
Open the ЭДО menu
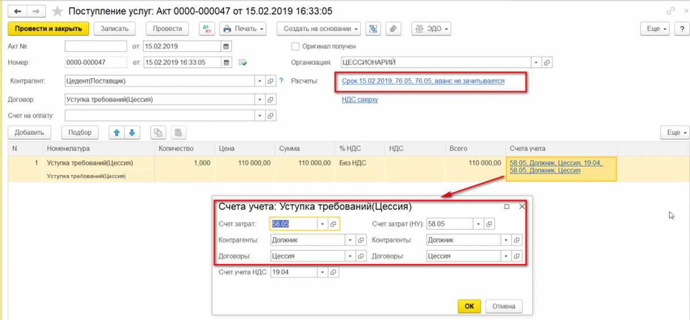coord(431,28)
